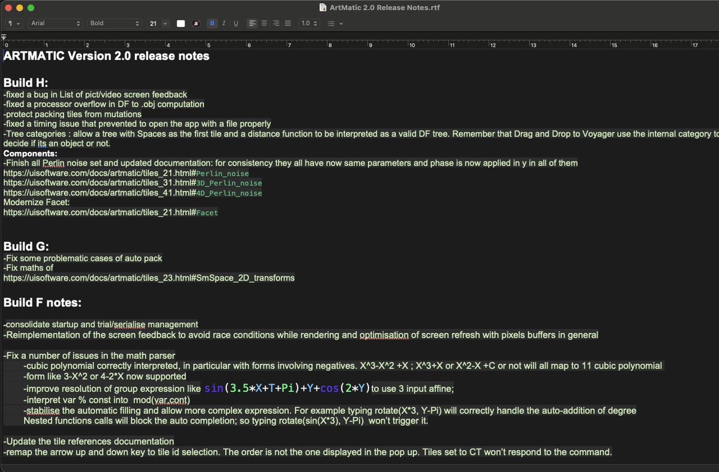Image resolution: width=719 pixels, height=472 pixels.
Task: Click the sin(3.5*X+T+Pi)+Y+cos(2*Y) colored expression
Action: point(287,388)
